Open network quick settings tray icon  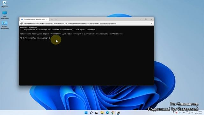pos(189,112)
